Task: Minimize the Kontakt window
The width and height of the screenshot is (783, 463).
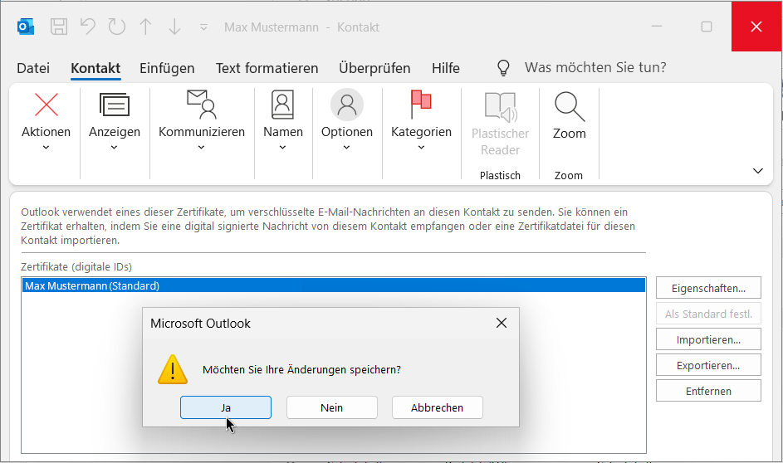Action: [x=656, y=27]
